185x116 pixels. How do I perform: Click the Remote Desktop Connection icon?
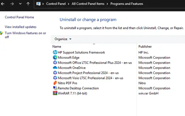[55, 88]
